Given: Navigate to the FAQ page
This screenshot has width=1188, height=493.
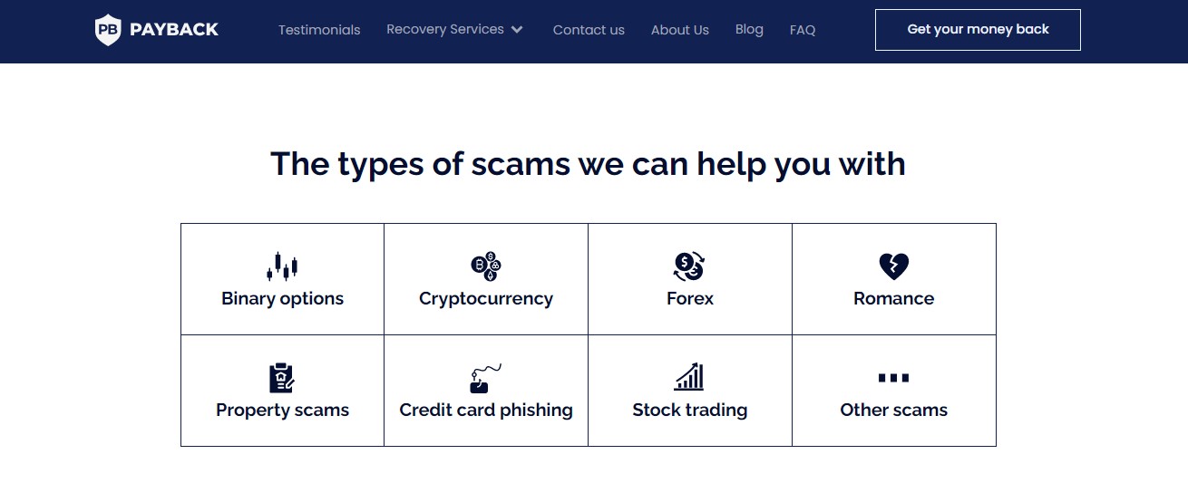Looking at the screenshot, I should pos(803,30).
